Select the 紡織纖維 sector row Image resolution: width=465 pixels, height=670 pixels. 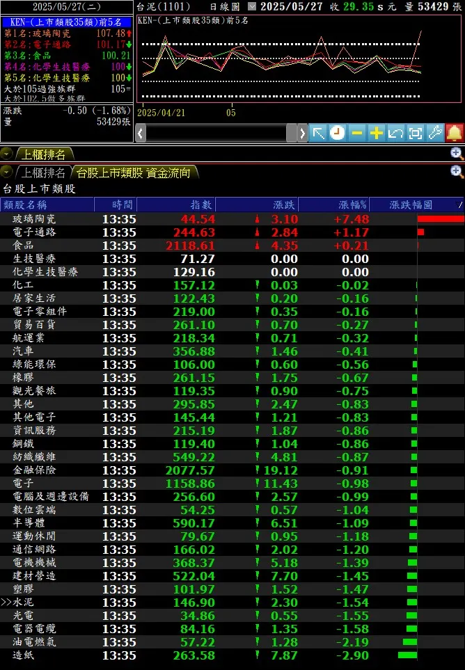(x=232, y=457)
